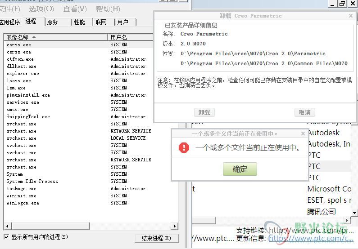Select the pimuninstall.exe process

coord(79,95)
